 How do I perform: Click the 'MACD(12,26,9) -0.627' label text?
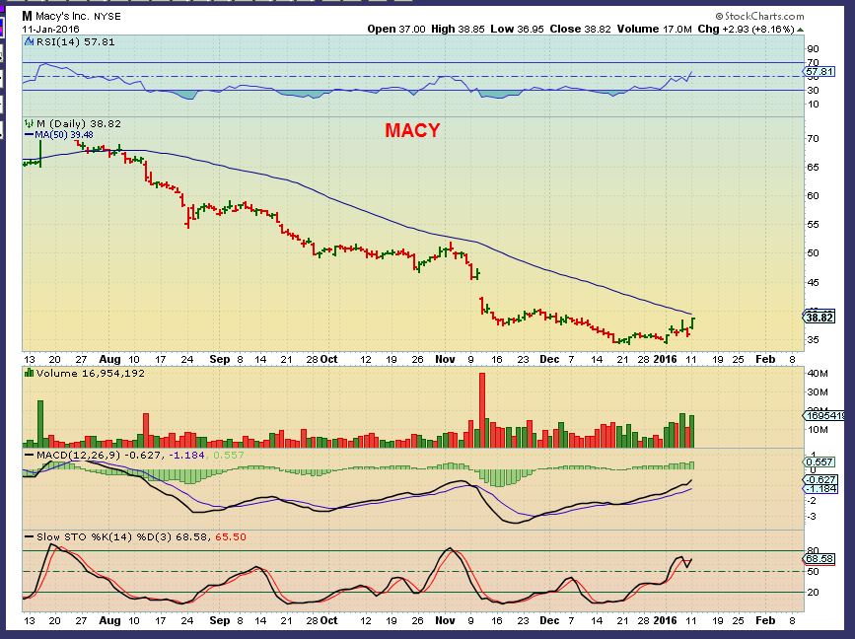[99, 455]
